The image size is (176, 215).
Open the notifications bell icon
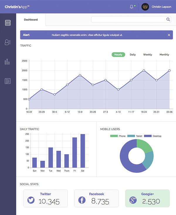[131, 7]
